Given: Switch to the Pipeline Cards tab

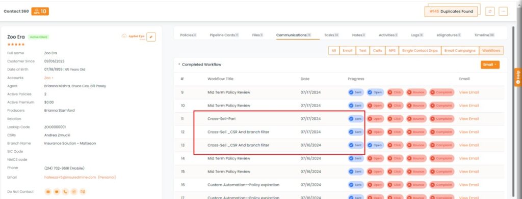Looking at the screenshot, I should point(224,35).
